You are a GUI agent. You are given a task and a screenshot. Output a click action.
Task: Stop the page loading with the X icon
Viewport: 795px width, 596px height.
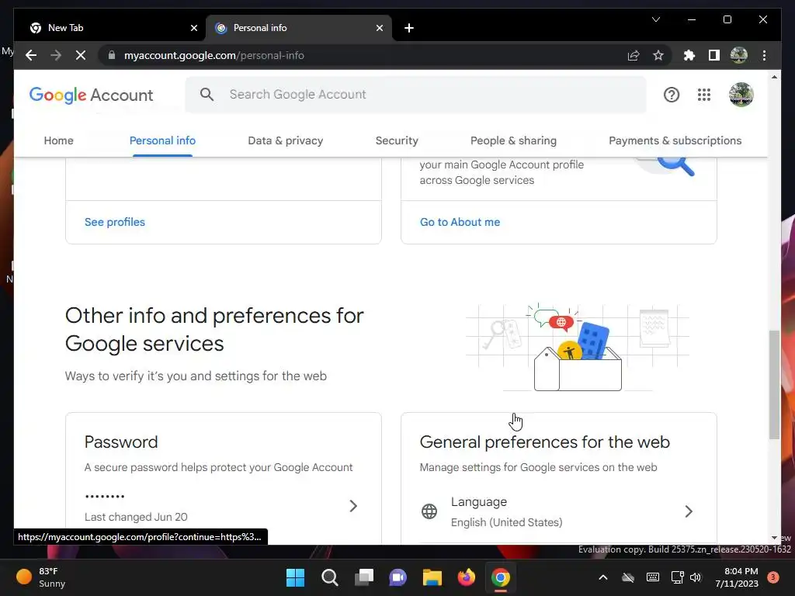coord(81,55)
